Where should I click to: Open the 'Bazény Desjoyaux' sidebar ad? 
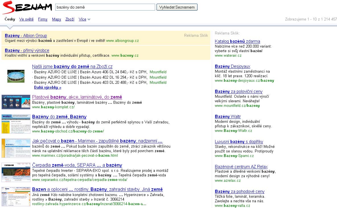233,66
